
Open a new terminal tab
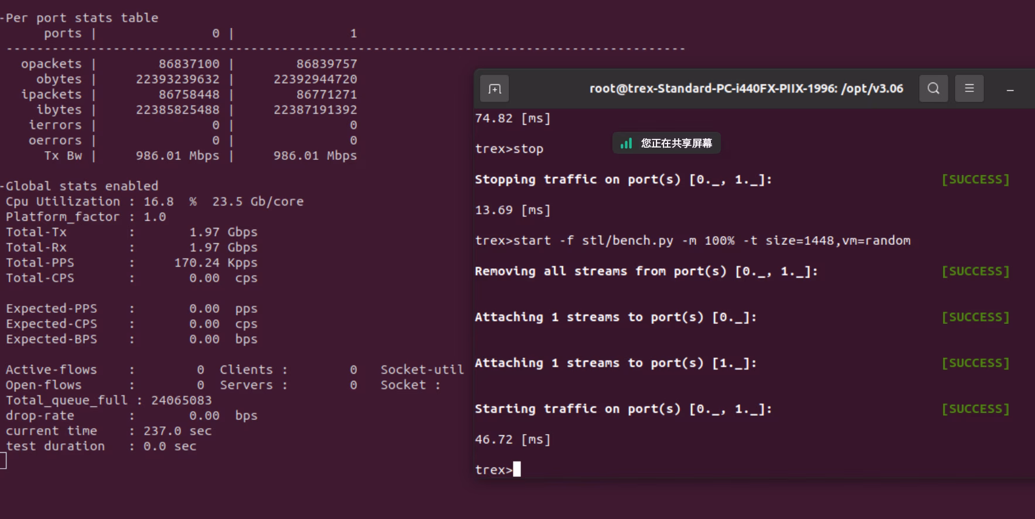(495, 89)
